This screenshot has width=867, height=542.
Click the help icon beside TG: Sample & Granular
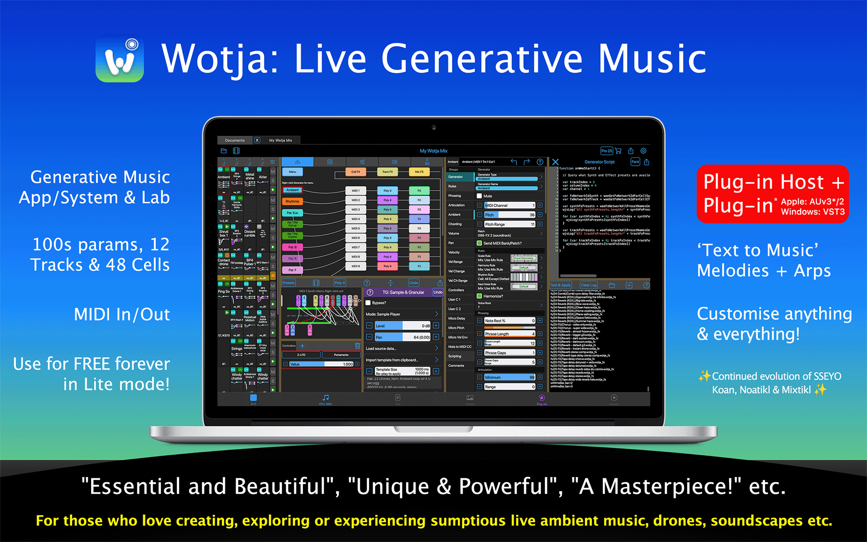370,292
